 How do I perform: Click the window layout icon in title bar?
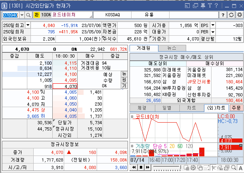(x=187, y=6)
